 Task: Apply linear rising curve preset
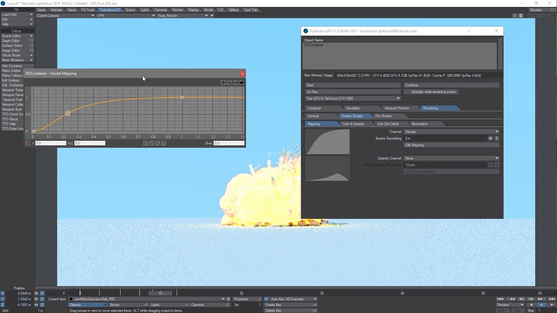[152, 143]
